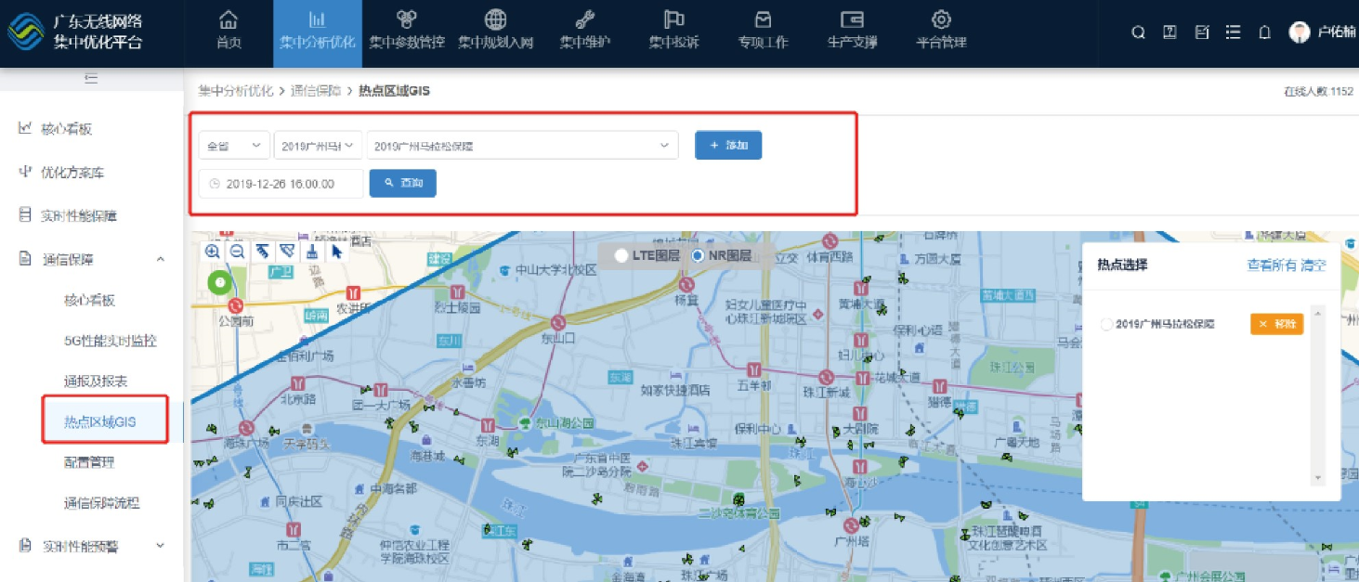Select the arrow pointer map tool
Screen dimensions: 1359x582
pos(336,252)
